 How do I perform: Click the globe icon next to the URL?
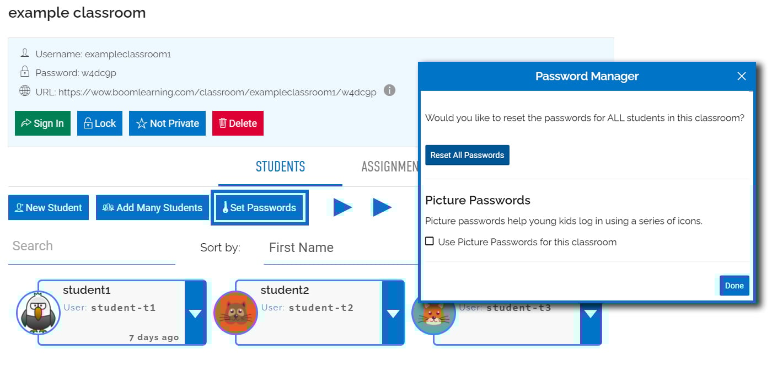pyautogui.click(x=25, y=90)
